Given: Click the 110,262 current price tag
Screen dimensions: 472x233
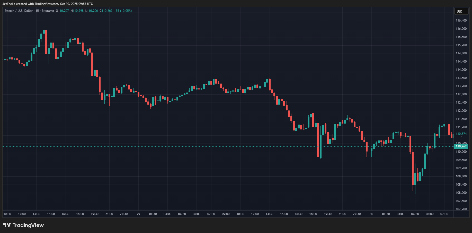Looking at the screenshot, I should pyautogui.click(x=461, y=146).
